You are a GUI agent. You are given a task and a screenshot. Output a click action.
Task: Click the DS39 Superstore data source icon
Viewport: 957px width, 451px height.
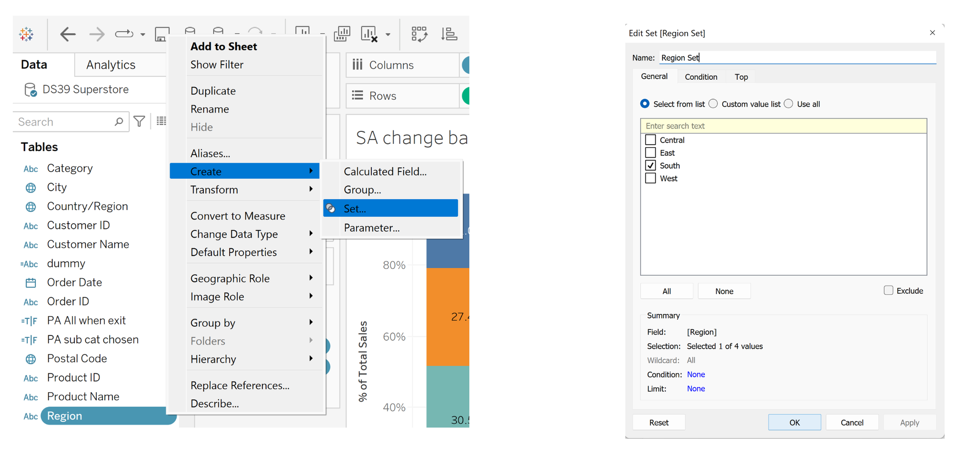click(30, 90)
